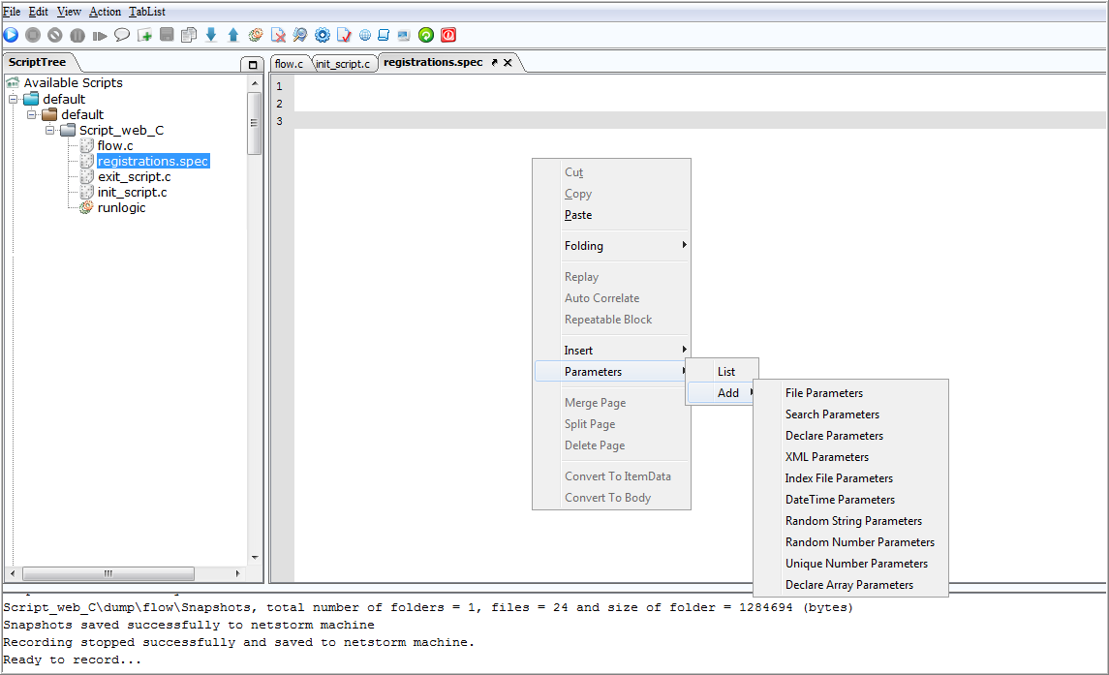The height and width of the screenshot is (675, 1109).
Task: Click the red power icon
Action: (448, 35)
